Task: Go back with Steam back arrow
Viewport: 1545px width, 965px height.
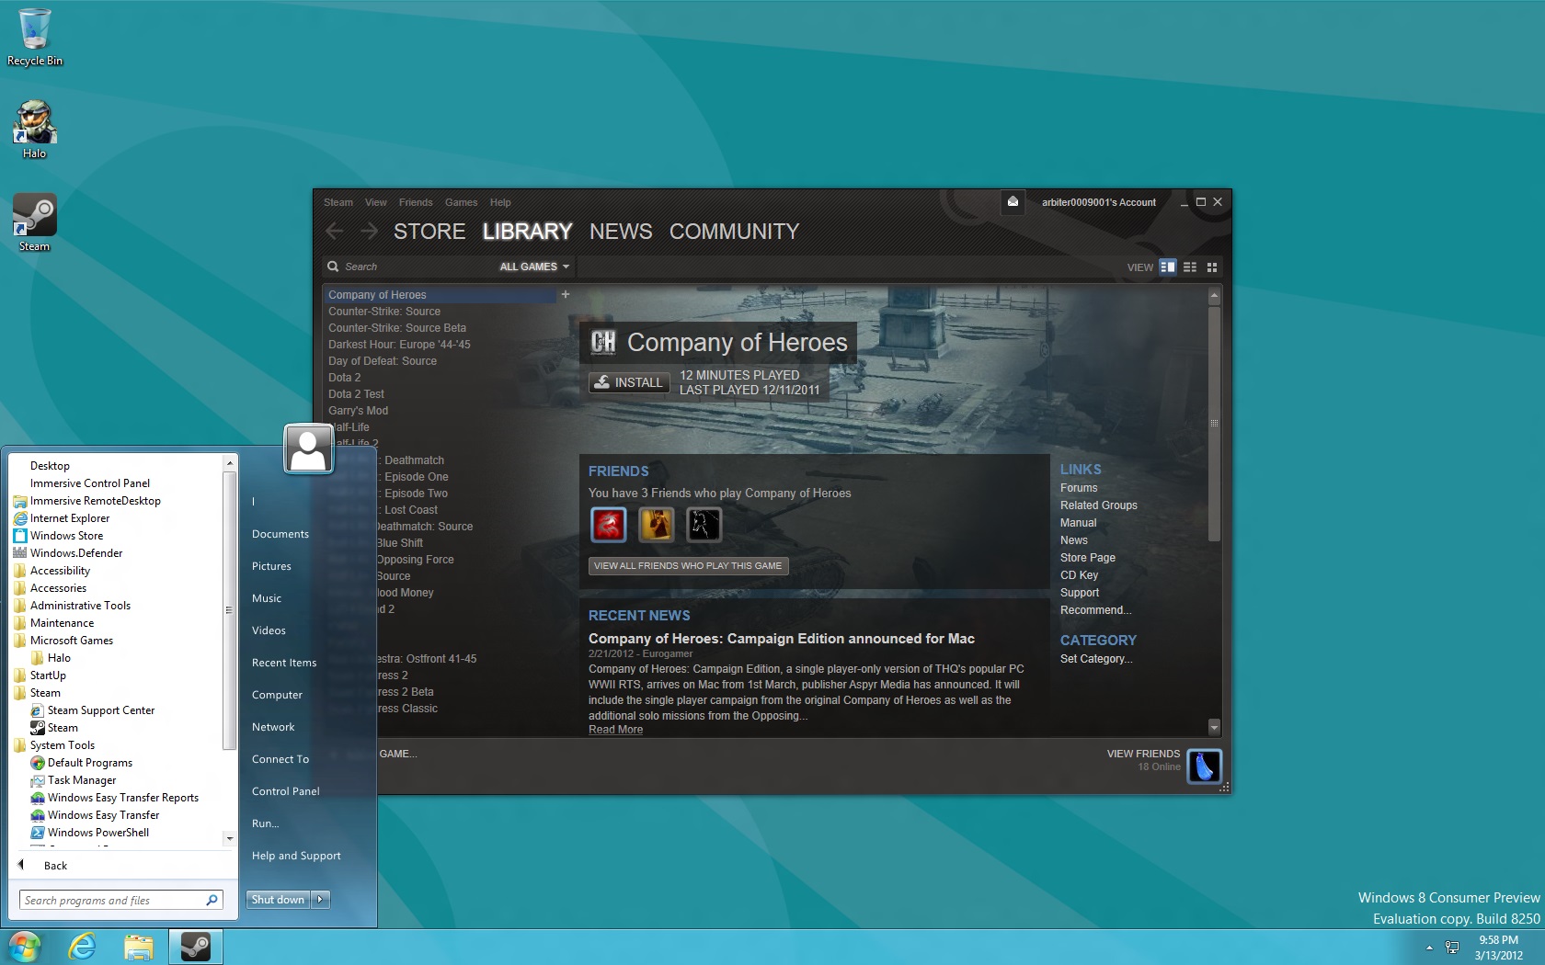Action: (x=335, y=232)
